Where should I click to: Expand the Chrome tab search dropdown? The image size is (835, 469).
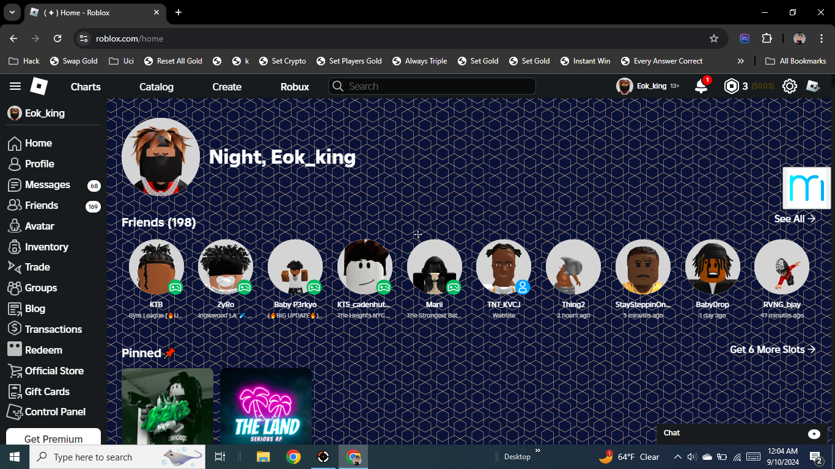pyautogui.click(x=12, y=12)
